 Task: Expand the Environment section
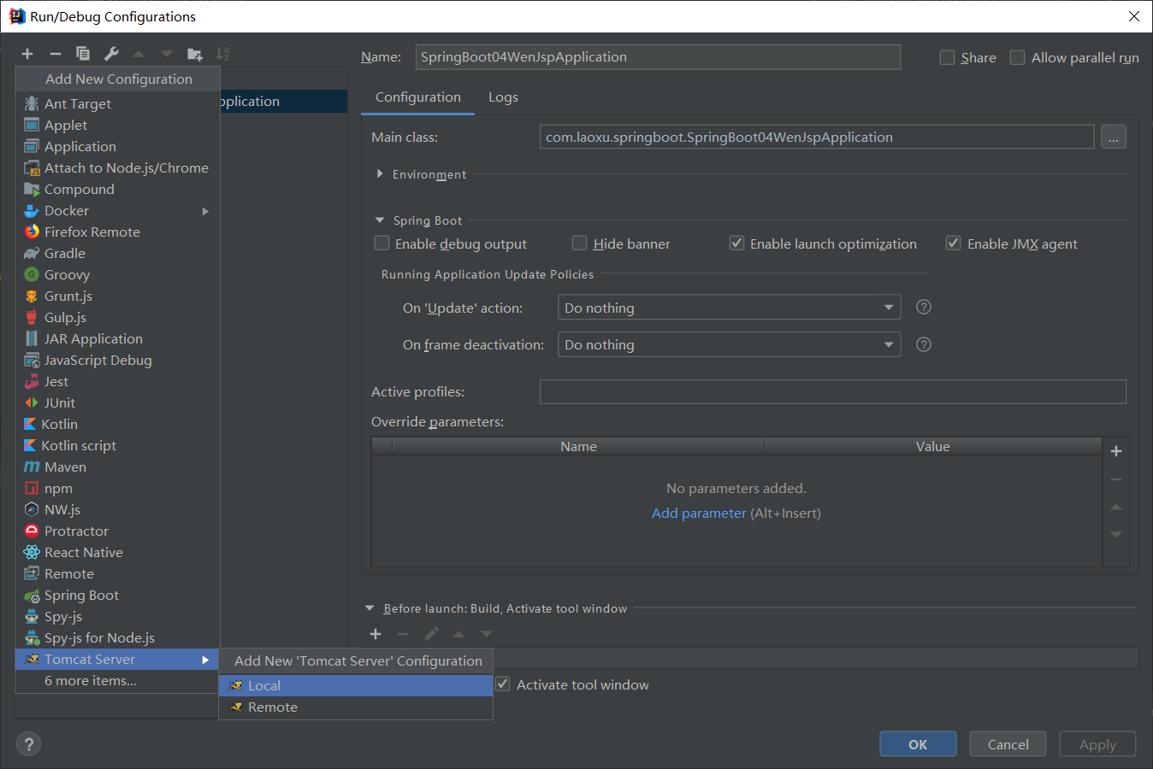click(380, 173)
